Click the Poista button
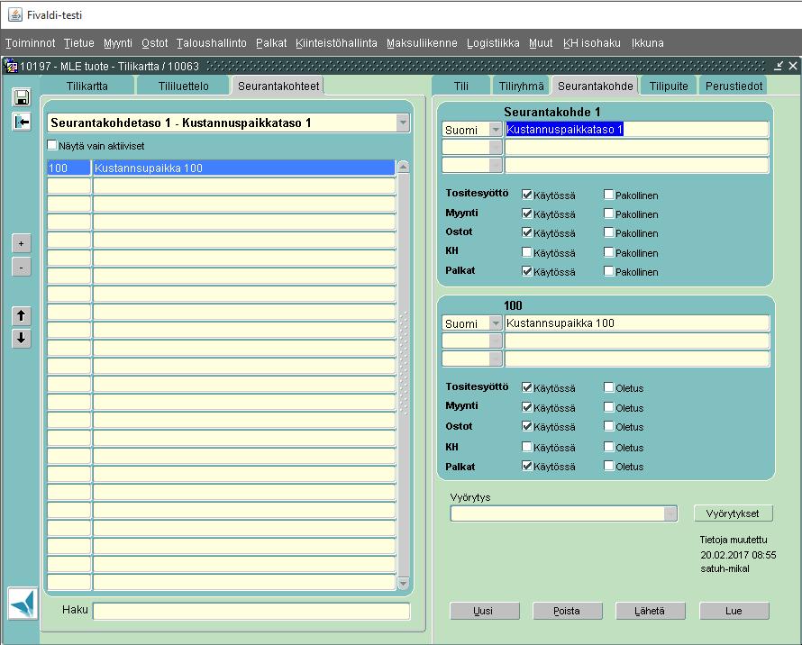The height and width of the screenshot is (645, 802). [568, 611]
